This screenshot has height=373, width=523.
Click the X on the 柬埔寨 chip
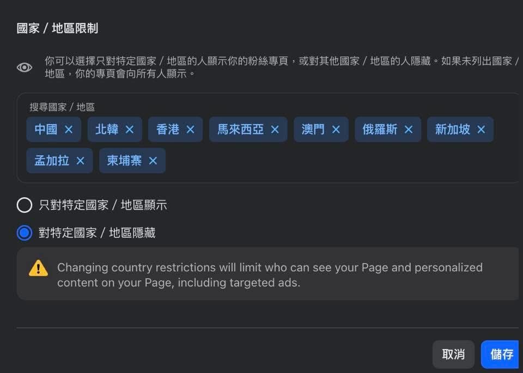[153, 161]
